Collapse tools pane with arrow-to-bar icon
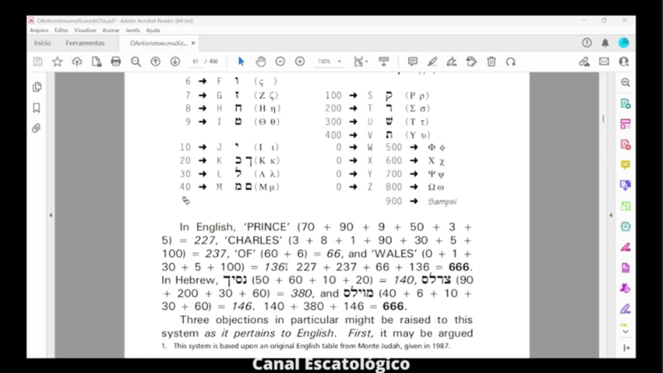Image resolution: width=663 pixels, height=373 pixels. click(626, 348)
